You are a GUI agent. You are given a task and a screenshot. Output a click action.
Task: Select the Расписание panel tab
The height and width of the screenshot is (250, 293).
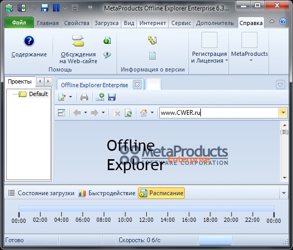coord(161,193)
